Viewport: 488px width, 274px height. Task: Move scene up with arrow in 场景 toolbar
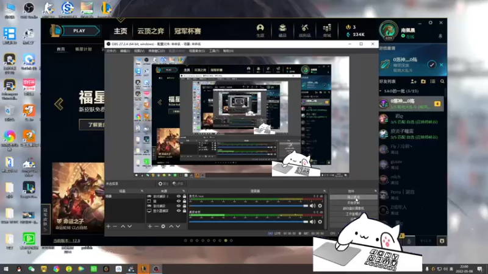123,227
